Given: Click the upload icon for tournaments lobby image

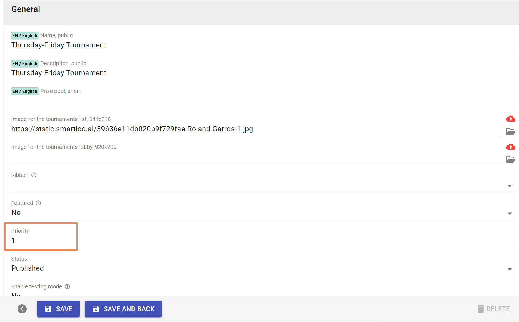Looking at the screenshot, I should (510, 147).
